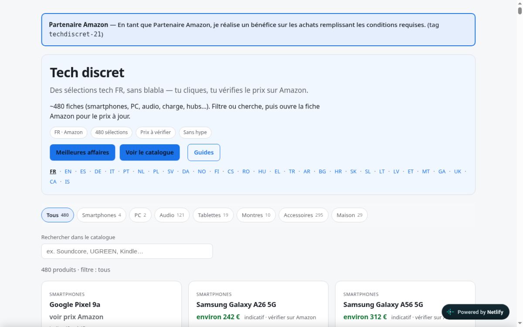This screenshot has width=523, height=327.
Task: Switch language to NO
Action: point(202,171)
